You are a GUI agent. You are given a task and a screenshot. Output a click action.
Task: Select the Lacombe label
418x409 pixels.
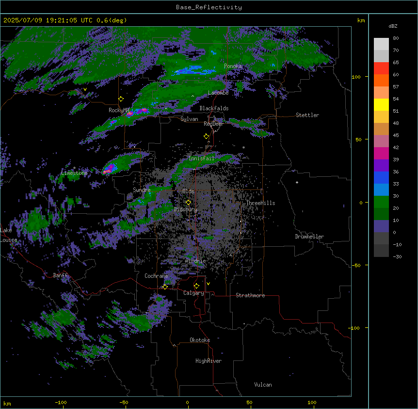218,93
